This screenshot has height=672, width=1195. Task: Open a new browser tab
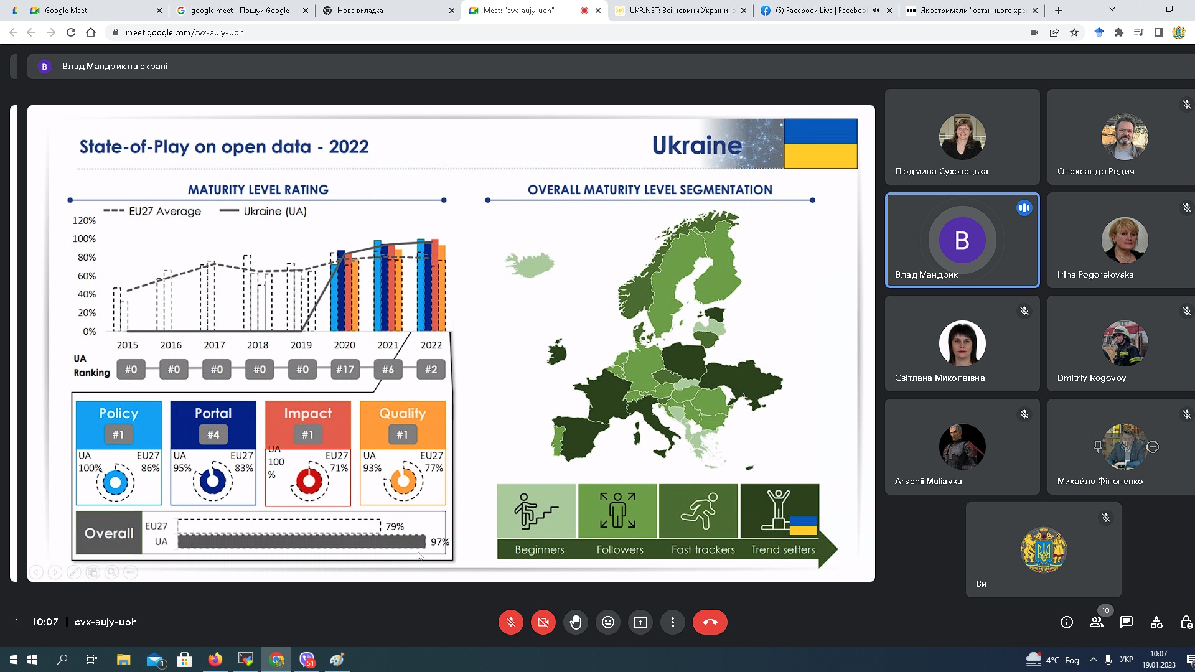(x=1058, y=11)
